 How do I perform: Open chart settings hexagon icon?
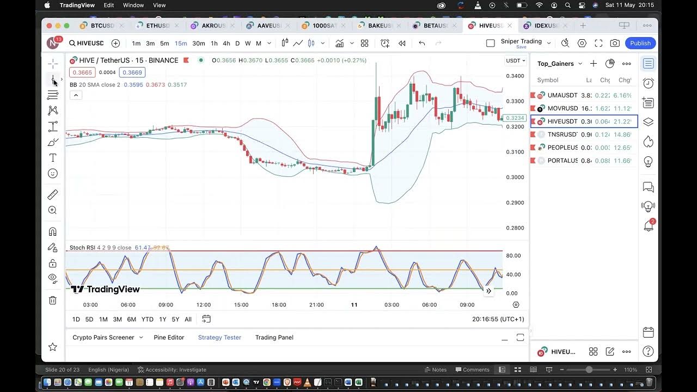pos(582,43)
